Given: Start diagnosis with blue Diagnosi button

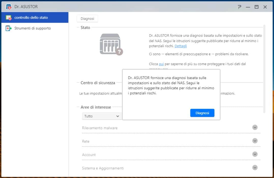Looking at the screenshot, I should (202, 113).
